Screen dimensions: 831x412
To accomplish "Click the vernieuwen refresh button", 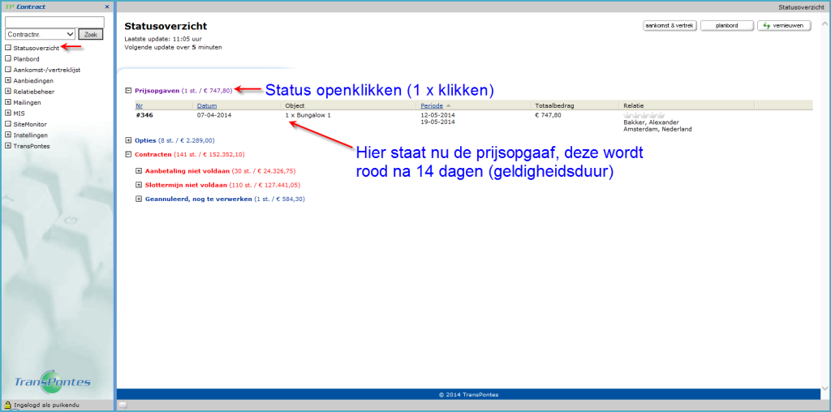I will [783, 26].
